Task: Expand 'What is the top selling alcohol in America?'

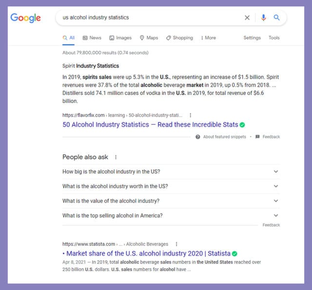Action: (171, 216)
